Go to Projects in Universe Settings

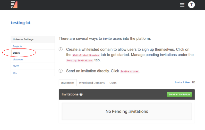(18, 46)
